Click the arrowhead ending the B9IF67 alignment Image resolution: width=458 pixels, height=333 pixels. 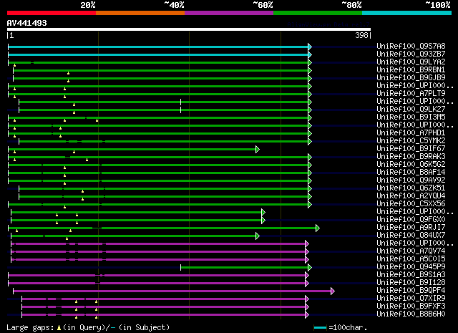pos(258,150)
